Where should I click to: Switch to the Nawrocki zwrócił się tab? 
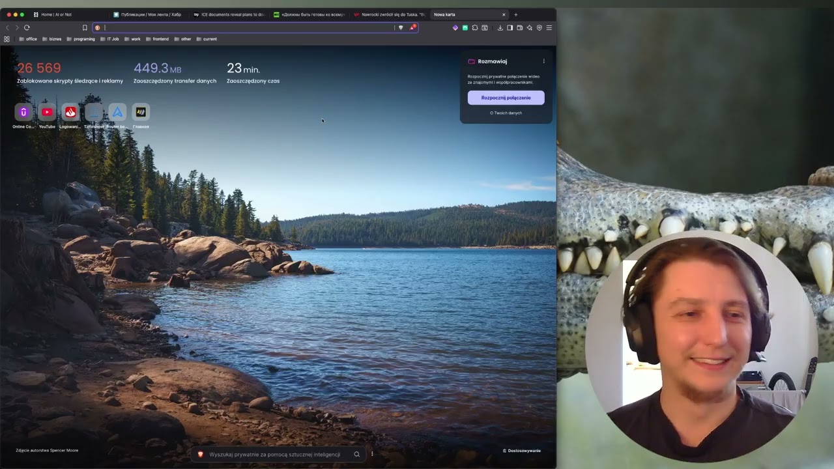tap(389, 14)
